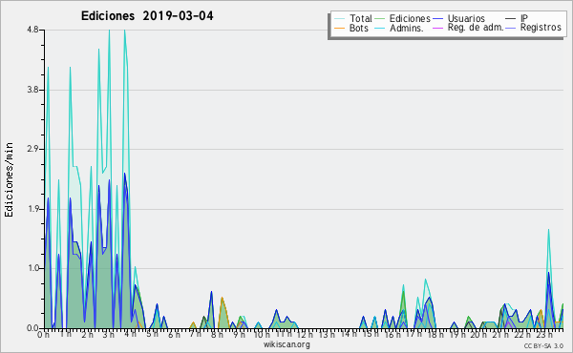
Task: Click the orange Bots legend line swatch
Action: click(x=339, y=28)
